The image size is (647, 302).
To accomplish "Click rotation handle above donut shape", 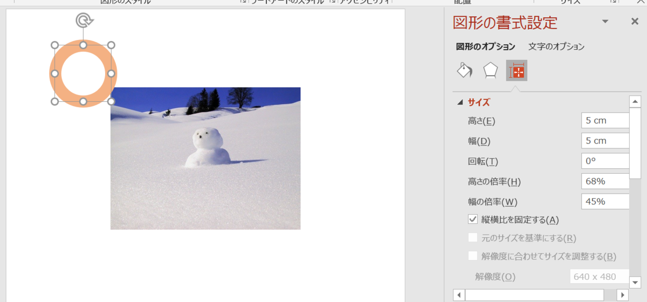I will pyautogui.click(x=84, y=20).
